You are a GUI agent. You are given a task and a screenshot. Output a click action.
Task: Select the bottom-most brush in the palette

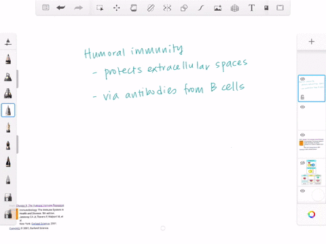pos(8,214)
